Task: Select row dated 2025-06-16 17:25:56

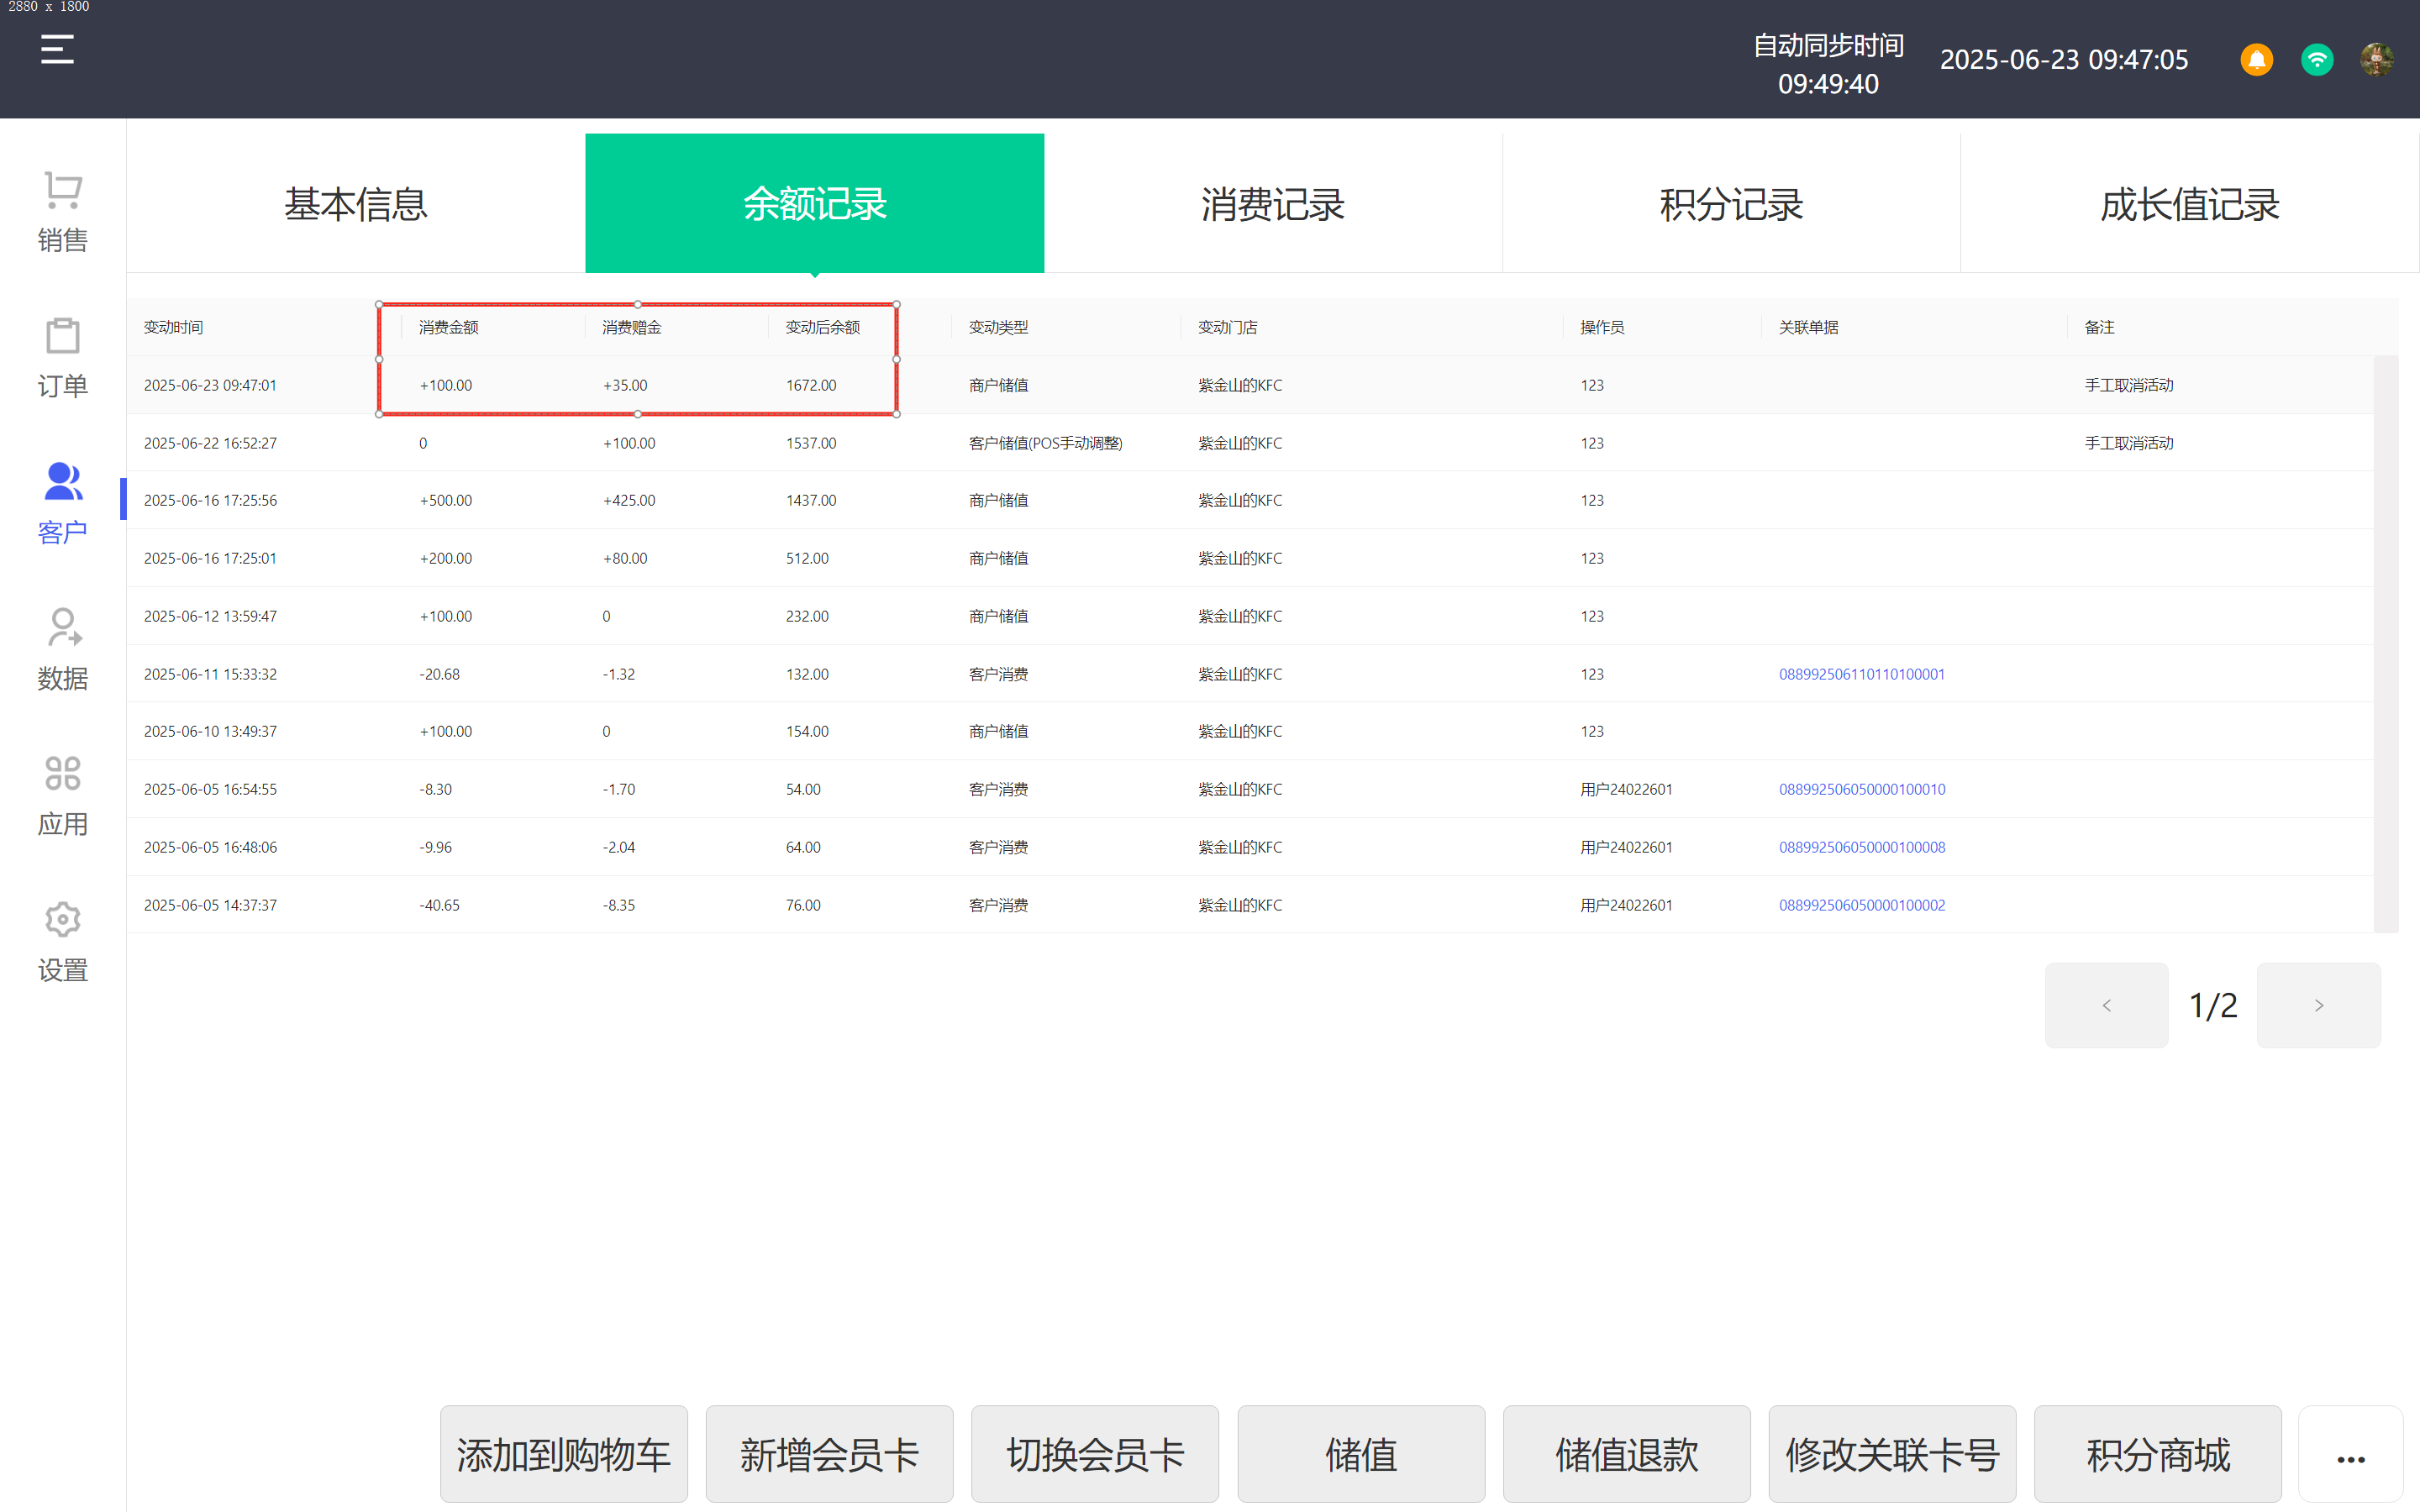Action: [1250, 500]
